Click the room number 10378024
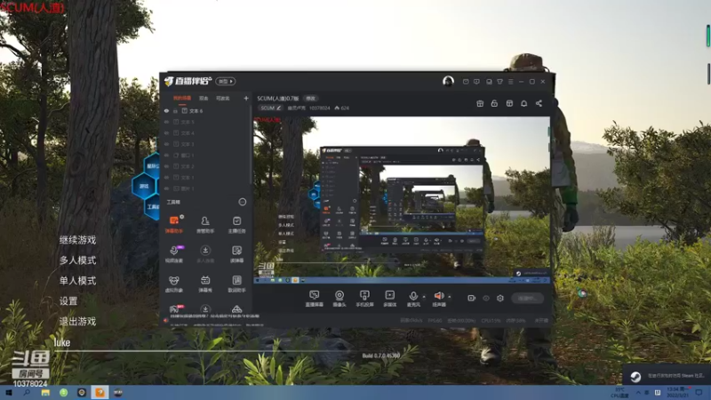Viewport: 711px width, 400px height. click(320, 108)
